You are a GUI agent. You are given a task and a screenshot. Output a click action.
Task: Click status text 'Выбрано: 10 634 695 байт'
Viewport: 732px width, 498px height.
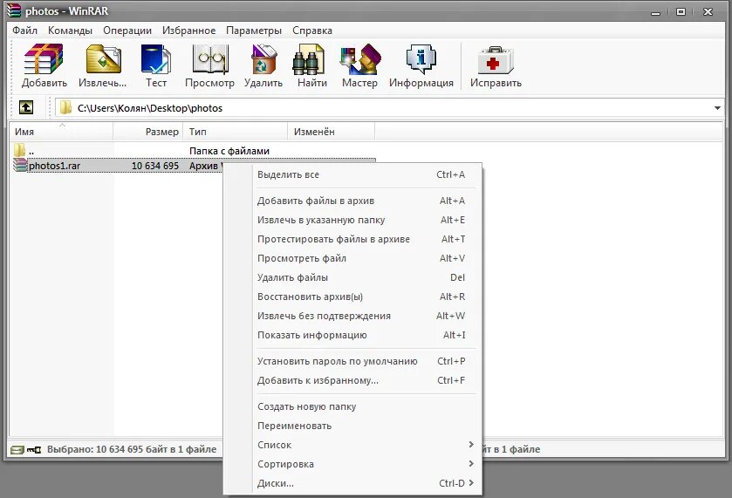[x=132, y=449]
